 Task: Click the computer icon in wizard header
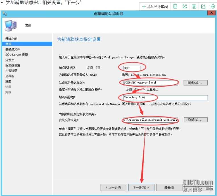point(11,25)
